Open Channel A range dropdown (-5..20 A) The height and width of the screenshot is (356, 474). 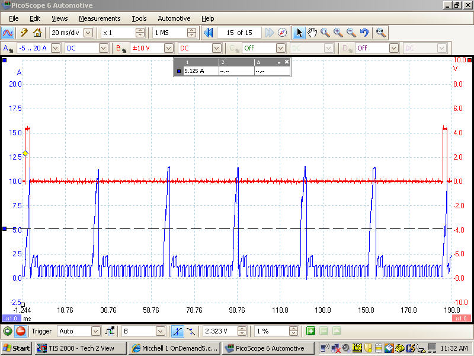tap(56, 48)
